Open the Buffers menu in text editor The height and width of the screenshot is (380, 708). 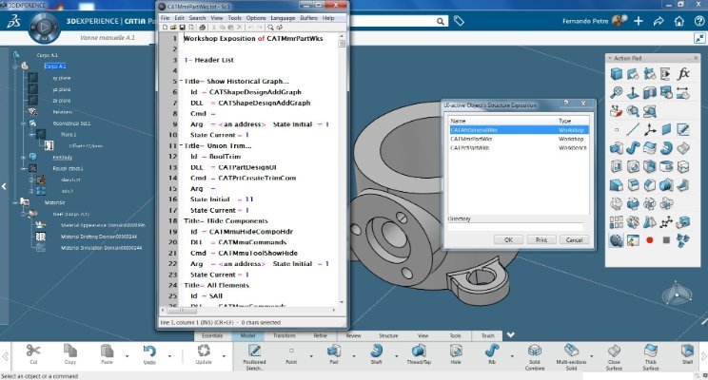(x=308, y=18)
